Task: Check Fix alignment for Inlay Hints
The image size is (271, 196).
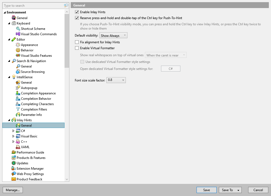Action: coord(77,42)
